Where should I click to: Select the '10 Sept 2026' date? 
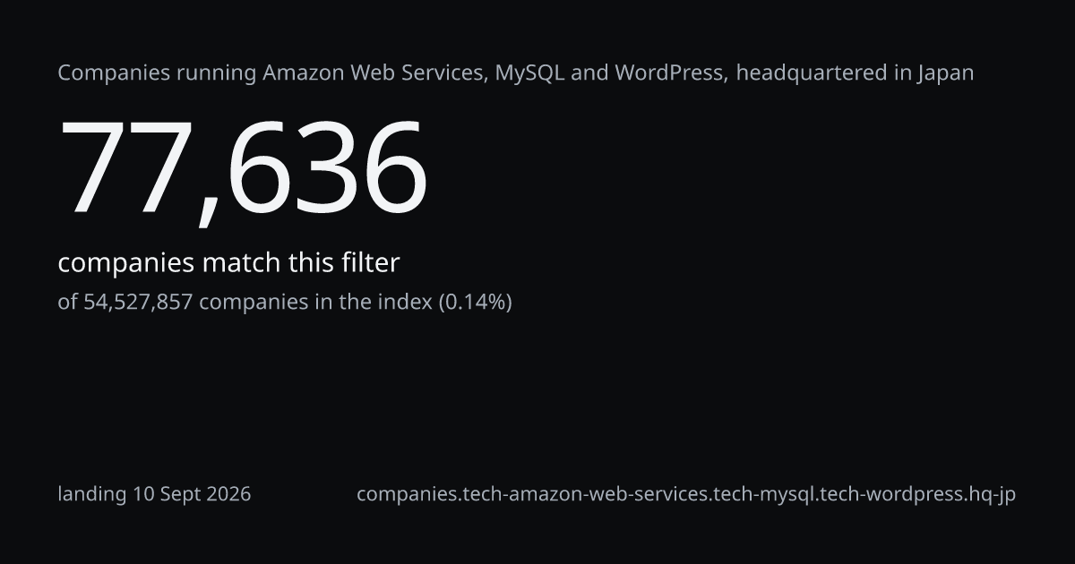[x=193, y=493]
